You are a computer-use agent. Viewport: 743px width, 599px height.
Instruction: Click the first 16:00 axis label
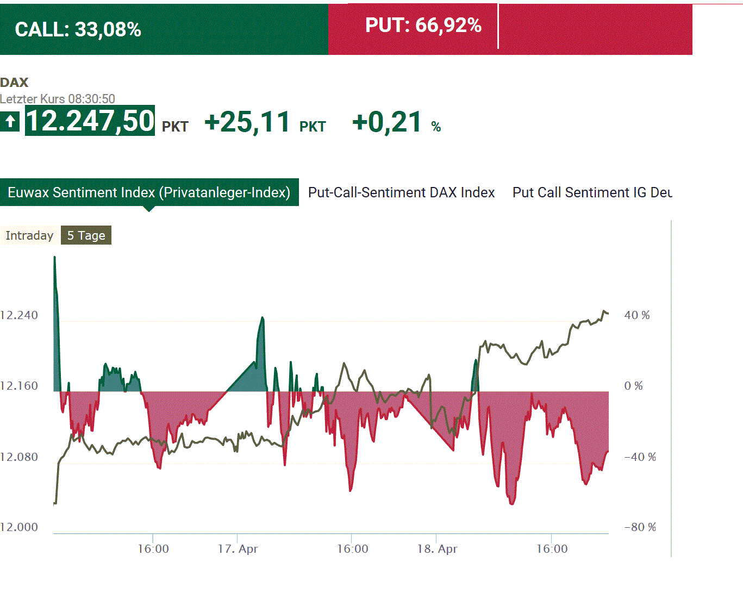point(153,549)
